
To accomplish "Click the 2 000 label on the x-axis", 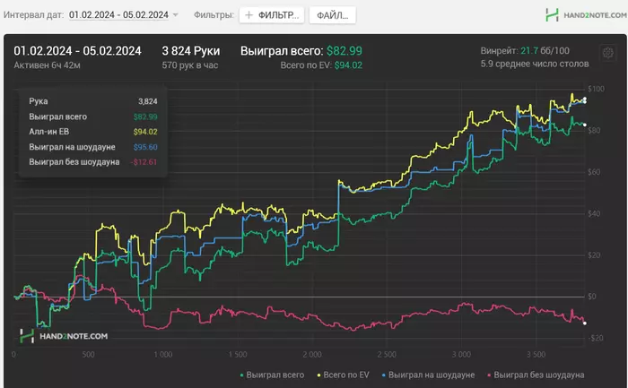I will tap(312, 355).
